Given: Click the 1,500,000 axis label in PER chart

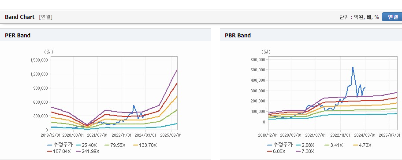Looking at the screenshot, I should click(x=39, y=60).
